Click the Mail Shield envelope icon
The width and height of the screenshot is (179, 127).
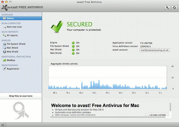point(4,48)
